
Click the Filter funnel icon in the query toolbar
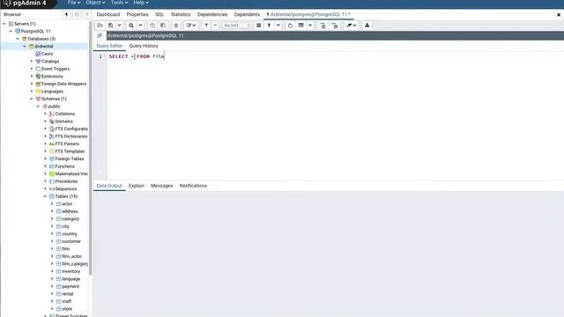coord(206,26)
